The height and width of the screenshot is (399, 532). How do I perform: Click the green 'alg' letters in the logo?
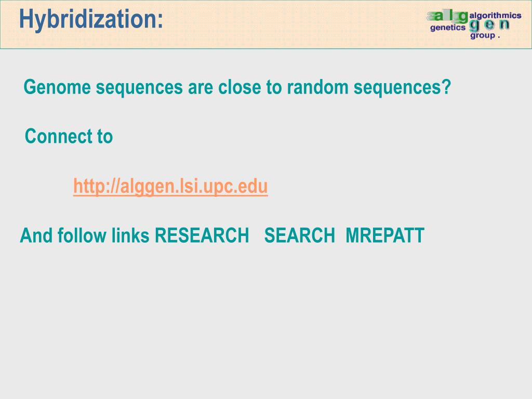click(x=447, y=16)
